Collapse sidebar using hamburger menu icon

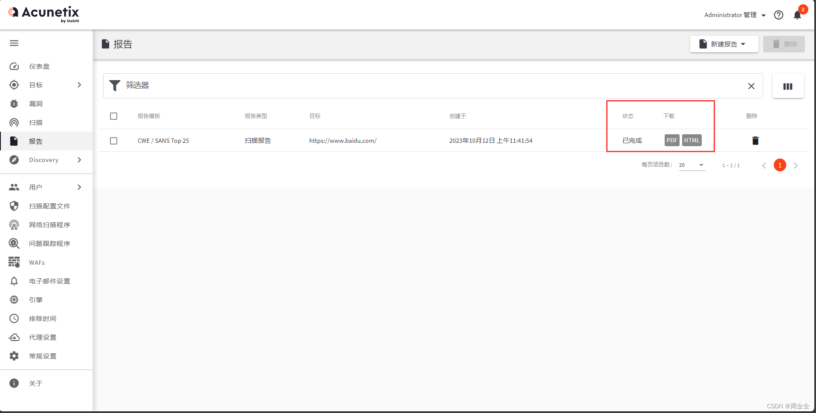14,43
